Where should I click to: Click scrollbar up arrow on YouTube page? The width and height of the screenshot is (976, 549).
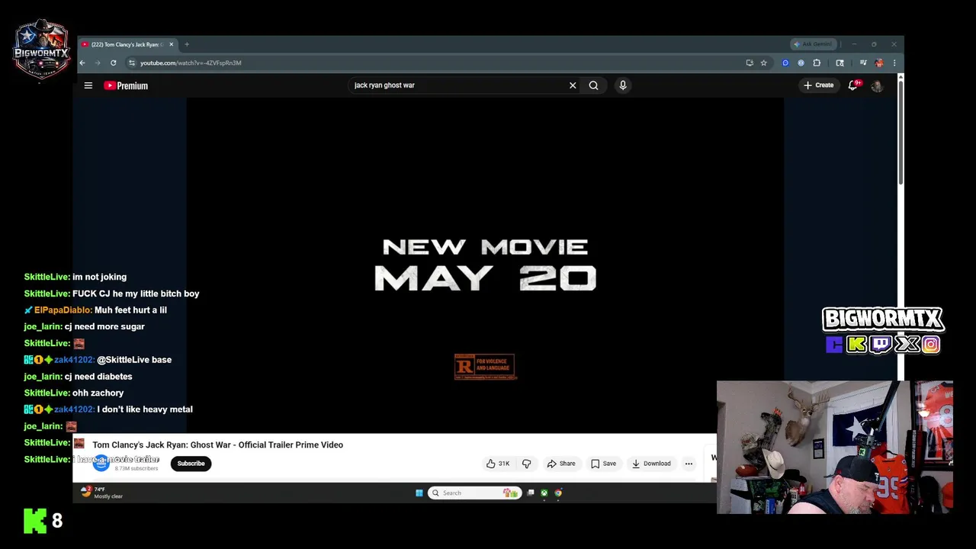[901, 77]
